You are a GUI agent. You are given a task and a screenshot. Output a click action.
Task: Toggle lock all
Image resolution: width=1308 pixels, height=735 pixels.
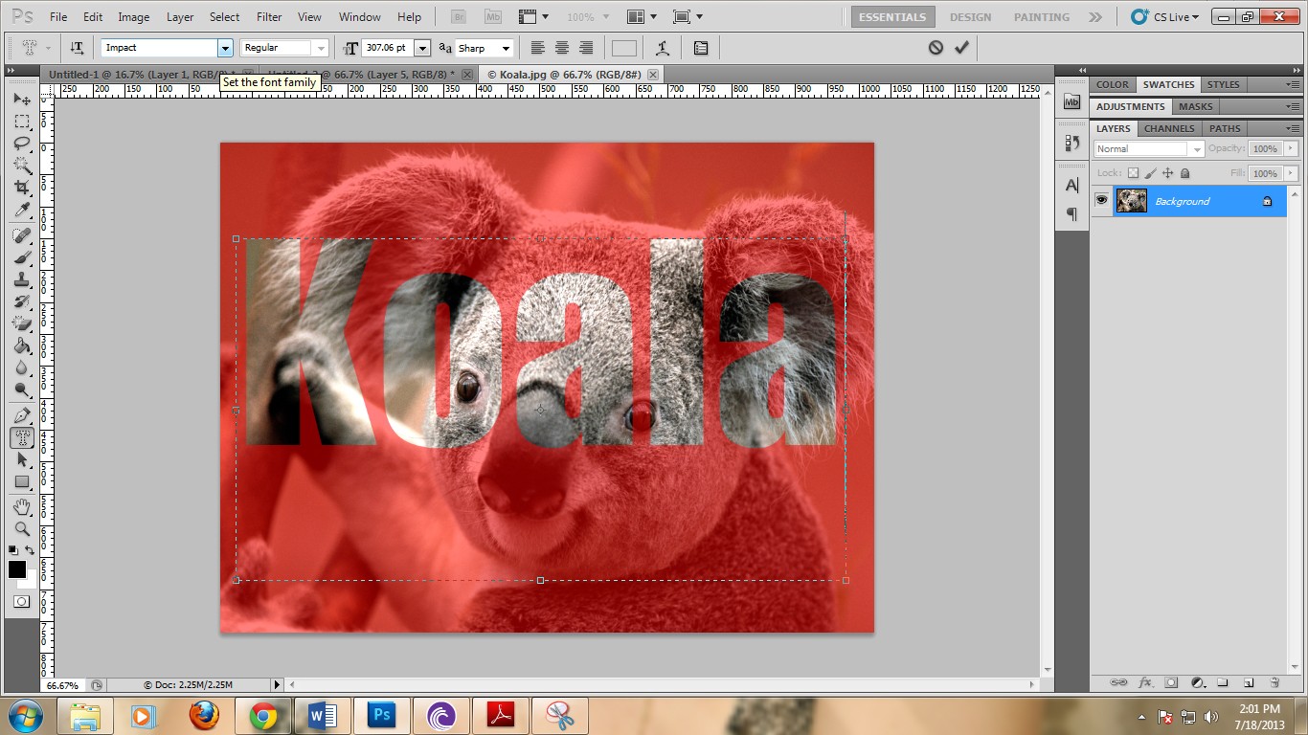(x=1185, y=173)
